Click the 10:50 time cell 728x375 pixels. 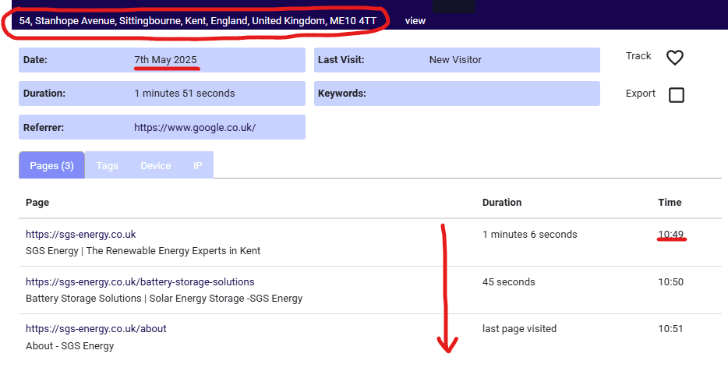pos(670,281)
